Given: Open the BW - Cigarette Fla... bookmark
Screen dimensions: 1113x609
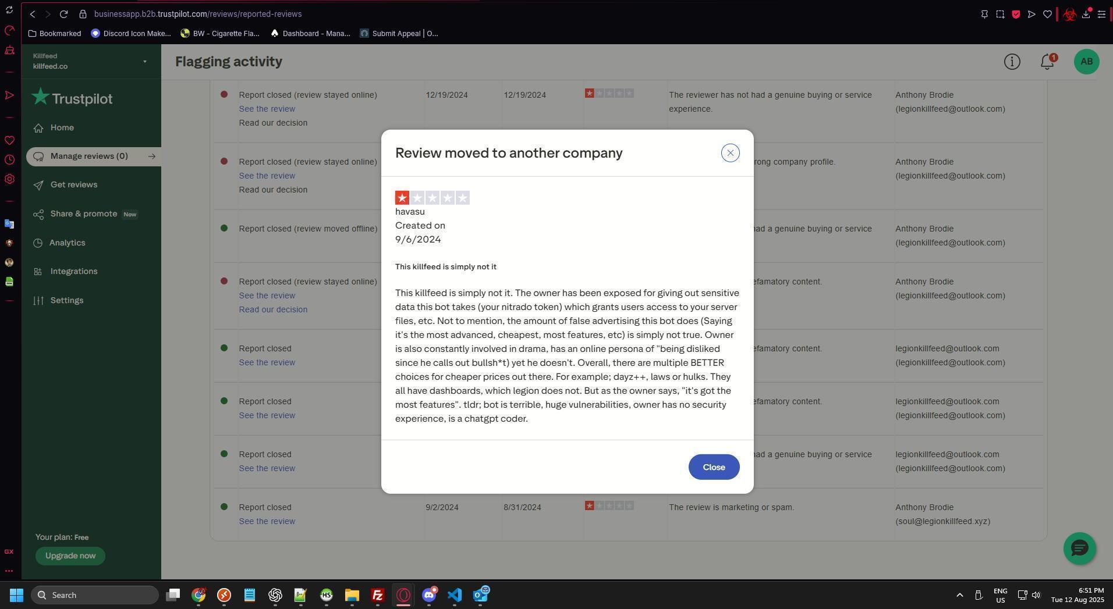Looking at the screenshot, I should pos(220,34).
